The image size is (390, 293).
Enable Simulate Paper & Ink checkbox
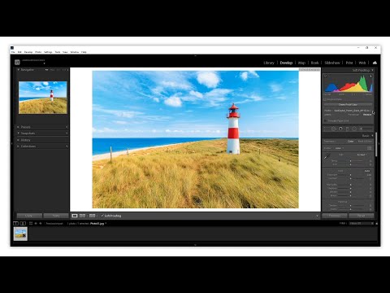pos(326,120)
